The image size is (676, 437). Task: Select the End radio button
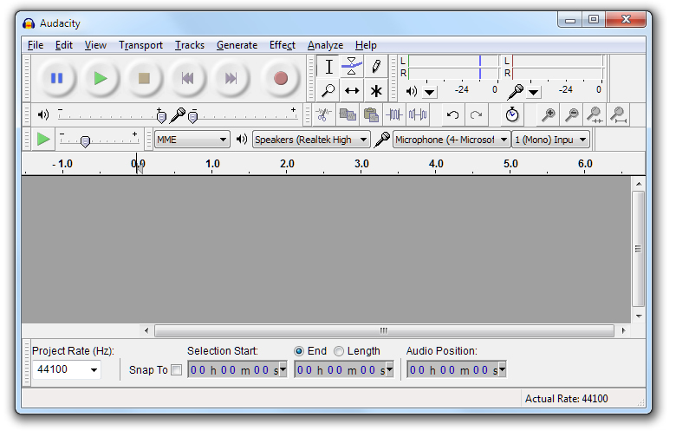(299, 351)
